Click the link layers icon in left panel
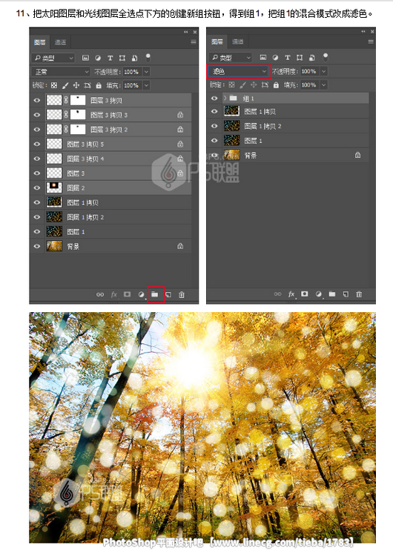This screenshot has width=393, height=556. [x=100, y=294]
